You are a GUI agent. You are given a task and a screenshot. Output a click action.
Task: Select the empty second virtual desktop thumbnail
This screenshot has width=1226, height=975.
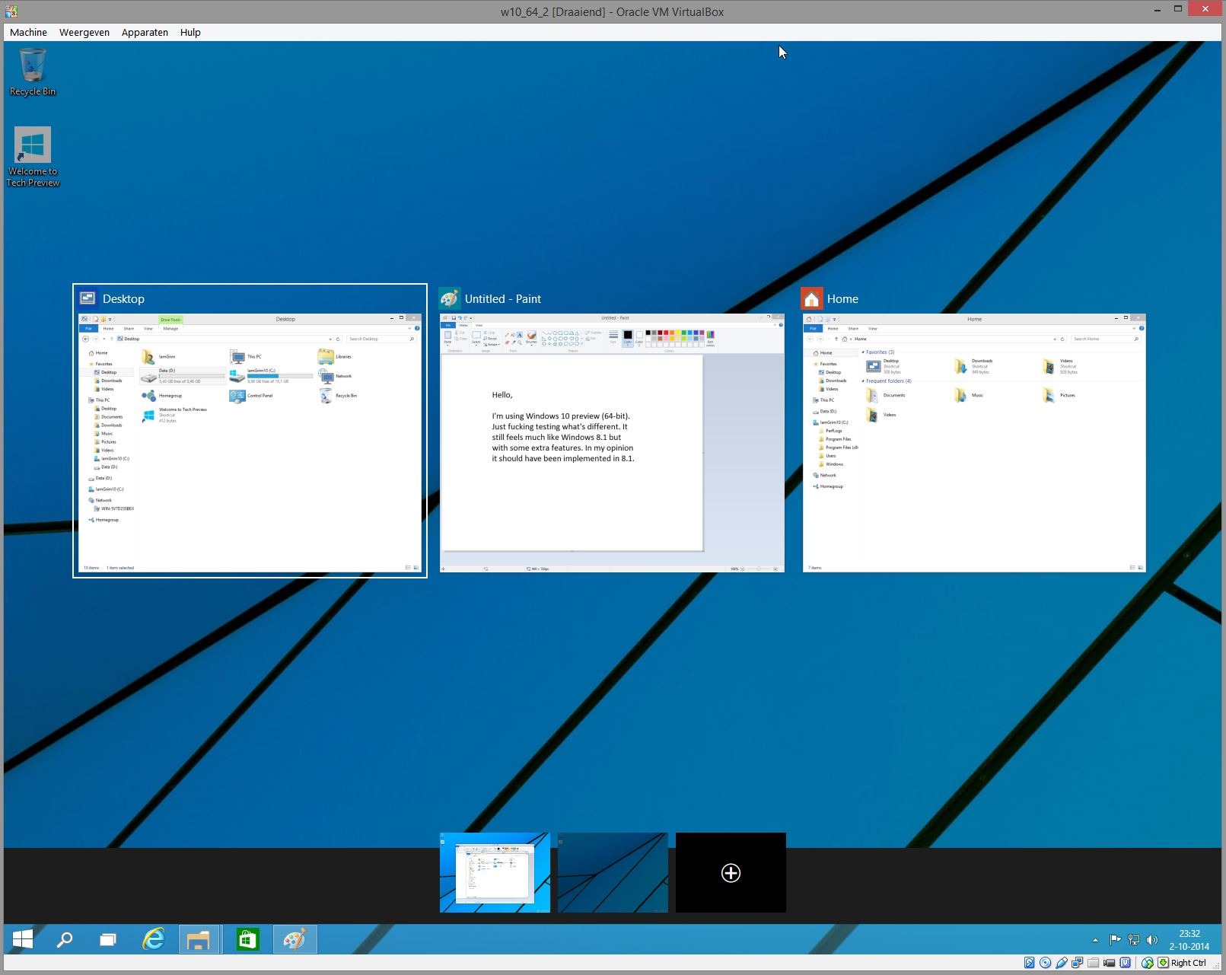pyautogui.click(x=613, y=872)
